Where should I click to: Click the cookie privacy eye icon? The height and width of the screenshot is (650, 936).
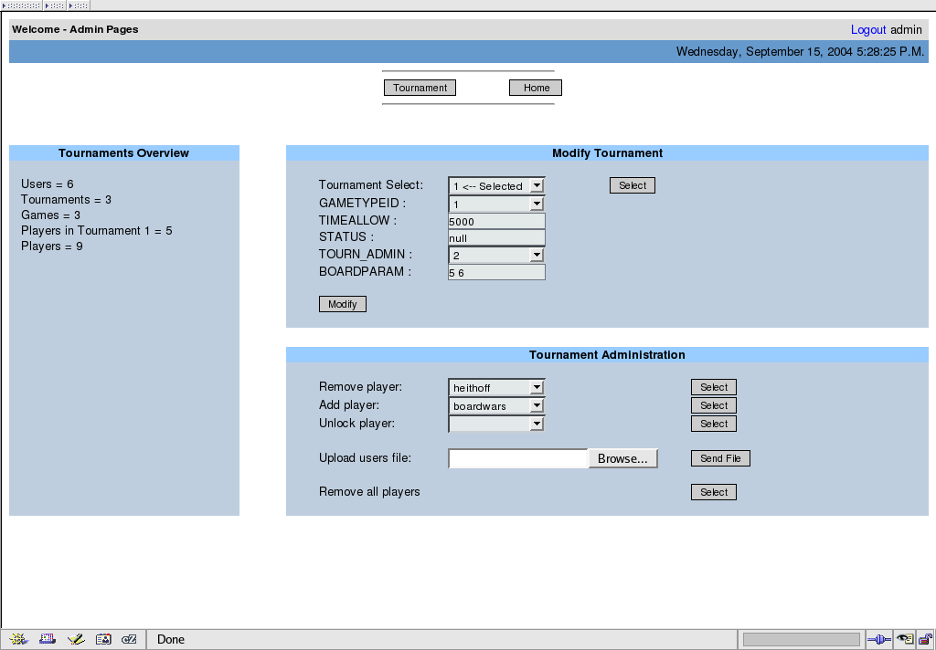[905, 639]
